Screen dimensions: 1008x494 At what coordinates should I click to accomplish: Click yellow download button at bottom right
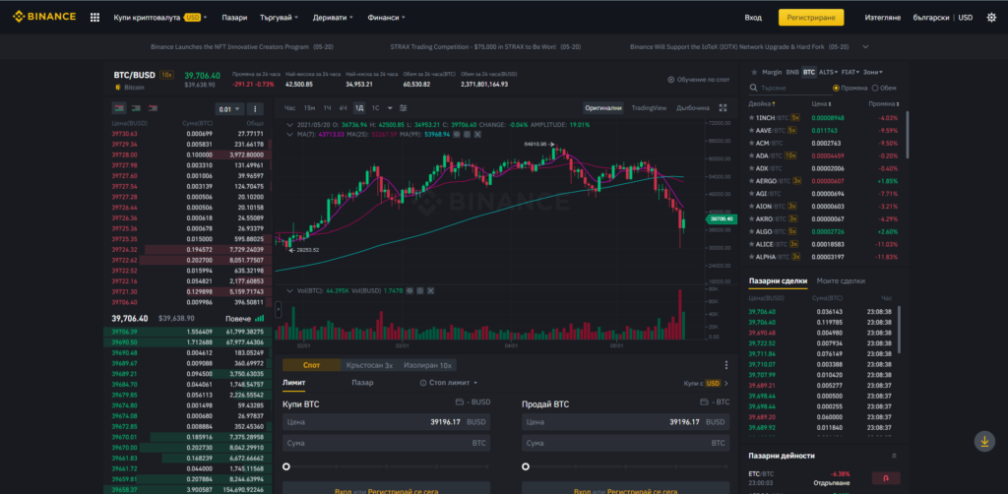(984, 441)
